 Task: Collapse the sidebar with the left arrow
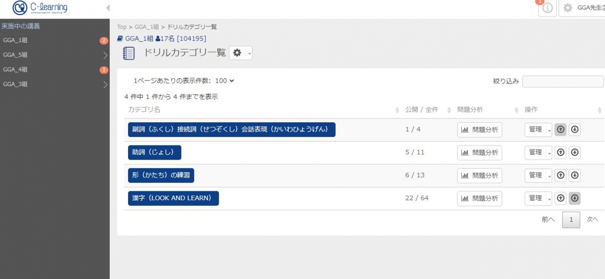[x=108, y=8]
